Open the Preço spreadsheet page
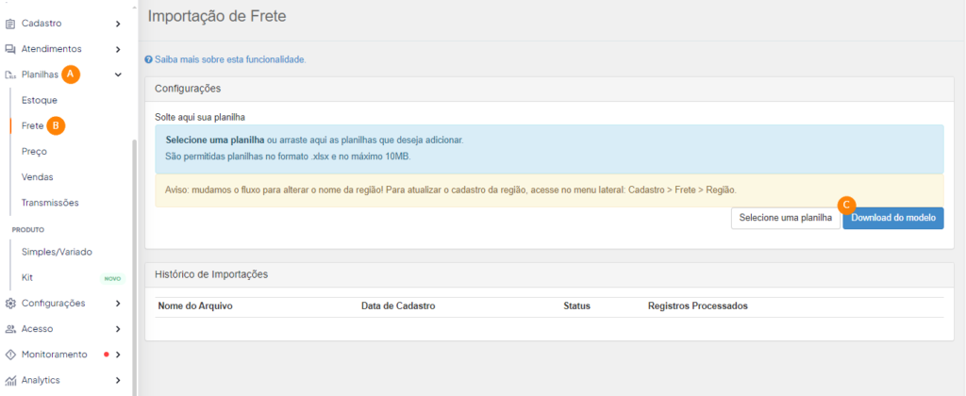966x396 pixels. click(34, 151)
